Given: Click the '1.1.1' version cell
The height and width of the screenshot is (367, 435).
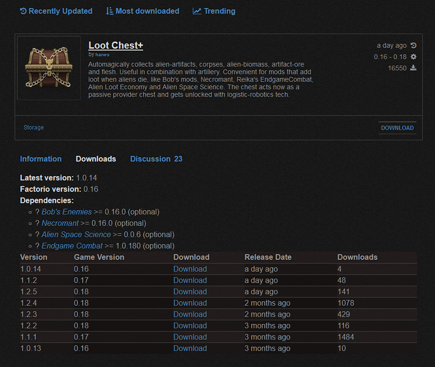Looking at the screenshot, I should (28, 337).
